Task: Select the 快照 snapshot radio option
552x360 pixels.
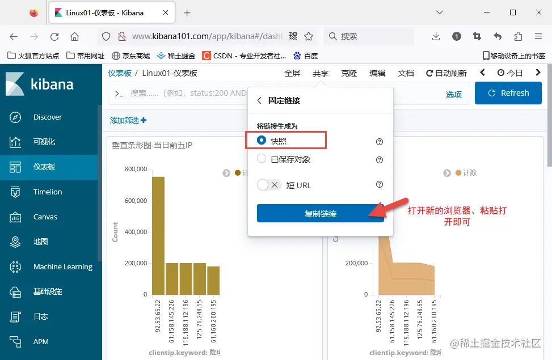Action: pos(262,141)
